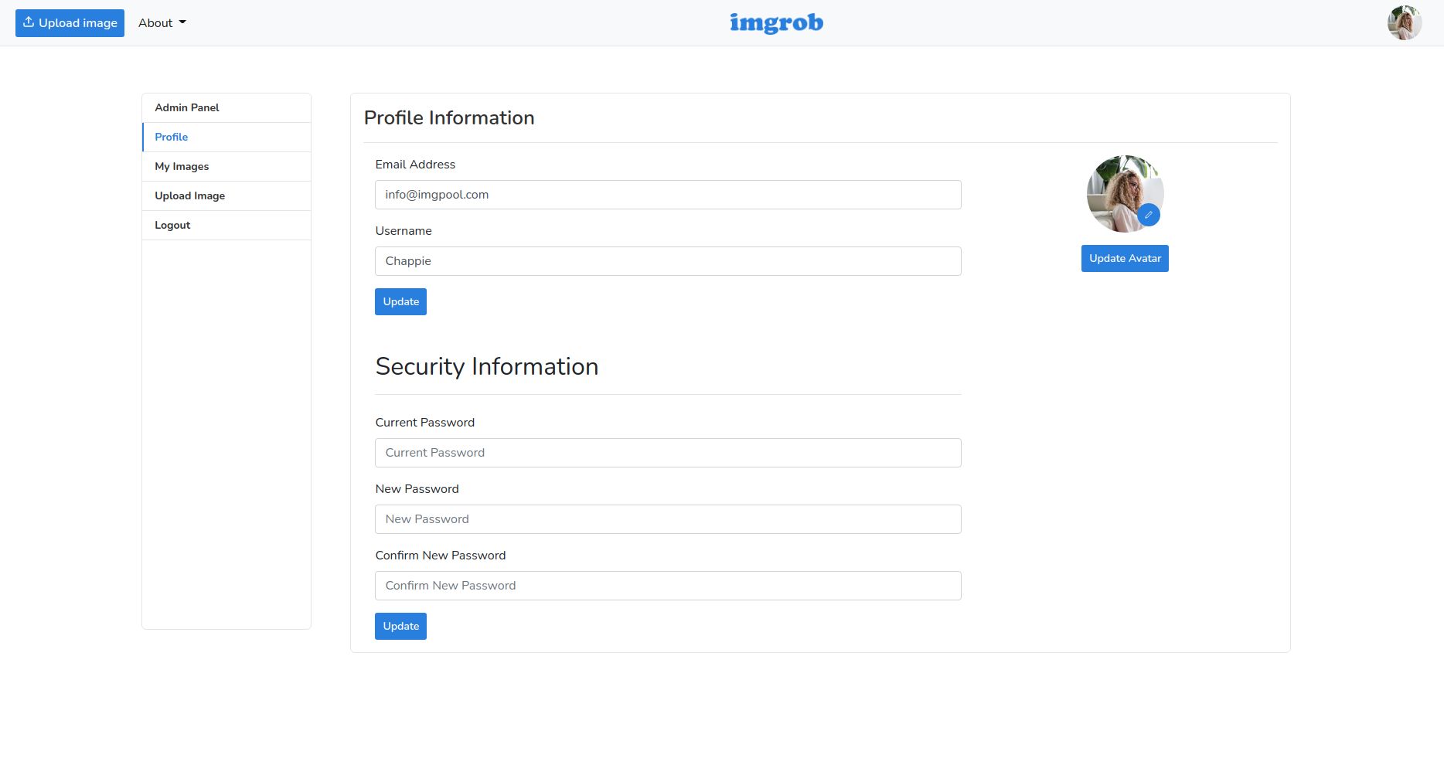Open the Admin Panel sidebar item

click(187, 107)
